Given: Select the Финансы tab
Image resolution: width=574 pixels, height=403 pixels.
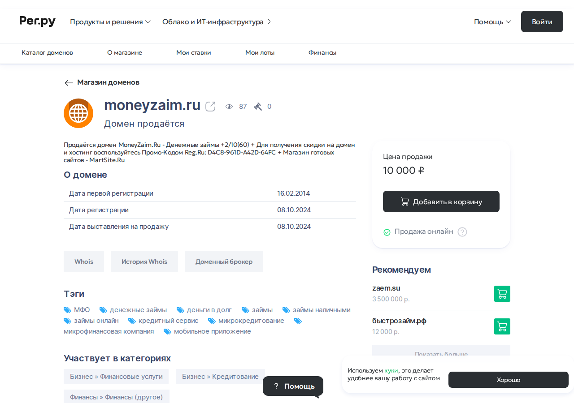Looking at the screenshot, I should tap(322, 53).
